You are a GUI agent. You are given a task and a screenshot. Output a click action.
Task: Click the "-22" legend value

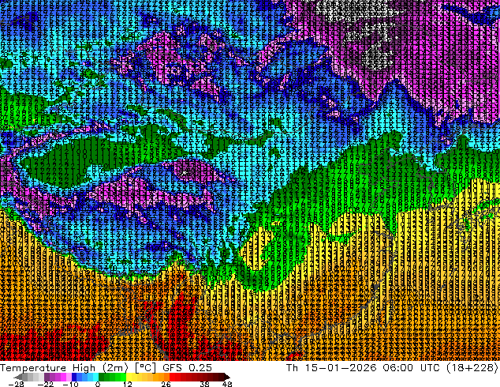46,384
